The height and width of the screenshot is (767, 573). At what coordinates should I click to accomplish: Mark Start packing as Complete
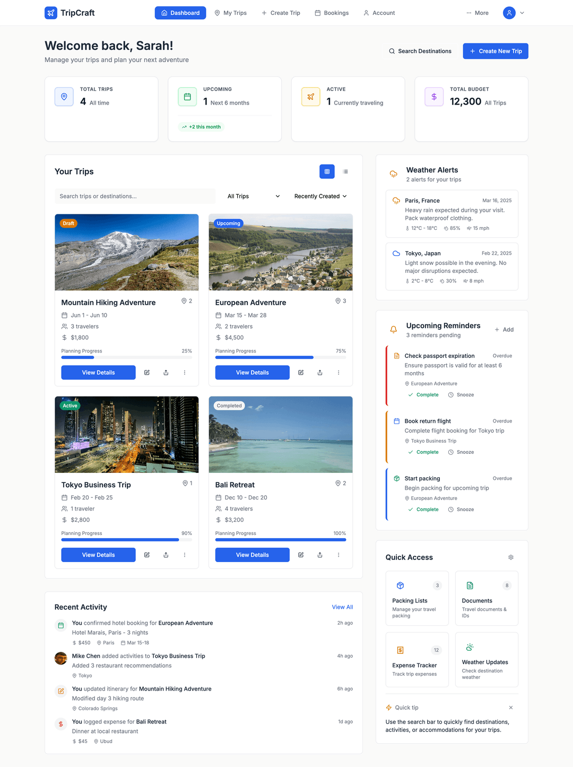pyautogui.click(x=423, y=509)
